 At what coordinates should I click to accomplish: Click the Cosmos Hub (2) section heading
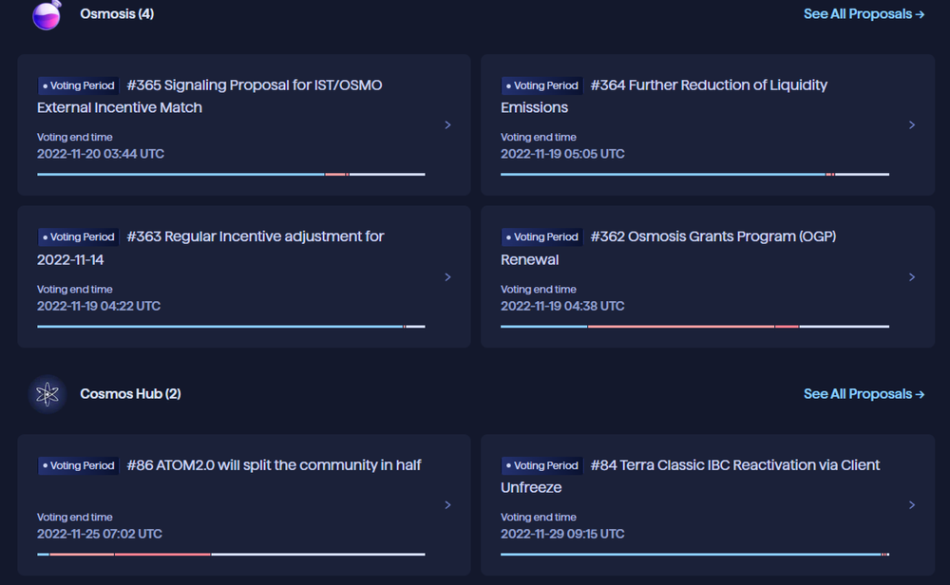tap(130, 393)
